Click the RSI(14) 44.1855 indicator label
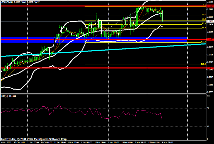Viewport: 214px width, 144px height. (9, 96)
